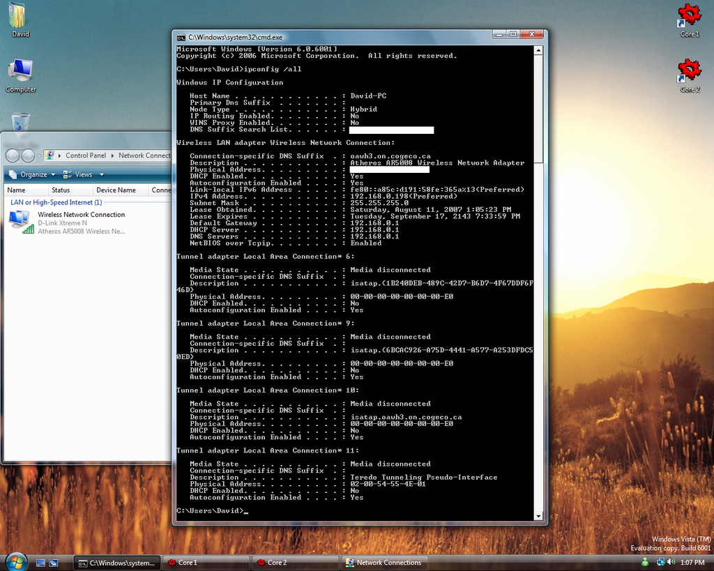Click the final 'C:\Users\David>' prompt line
Viewport: 714px width, 571px height.
point(212,511)
